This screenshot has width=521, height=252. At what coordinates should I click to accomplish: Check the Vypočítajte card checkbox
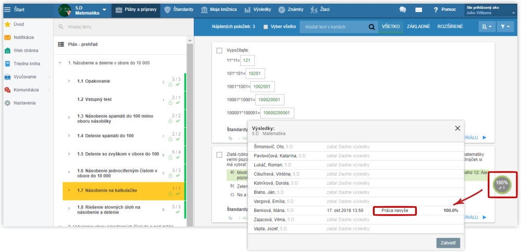pos(219,51)
